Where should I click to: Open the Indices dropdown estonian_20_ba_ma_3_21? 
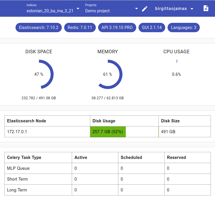(53, 8)
